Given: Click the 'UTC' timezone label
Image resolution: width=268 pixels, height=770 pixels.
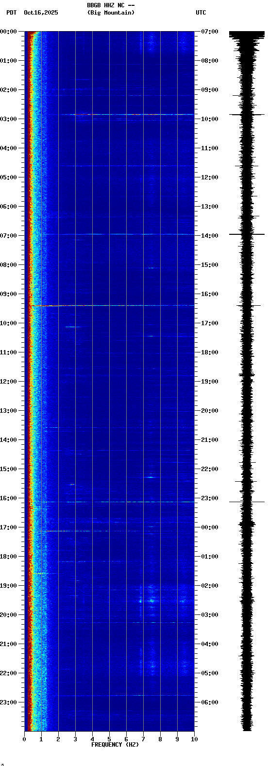Looking at the screenshot, I should (x=201, y=13).
